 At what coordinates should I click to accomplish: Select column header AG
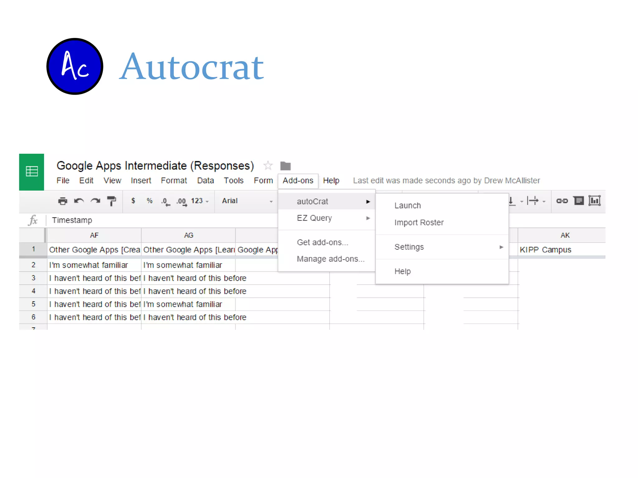[188, 235]
